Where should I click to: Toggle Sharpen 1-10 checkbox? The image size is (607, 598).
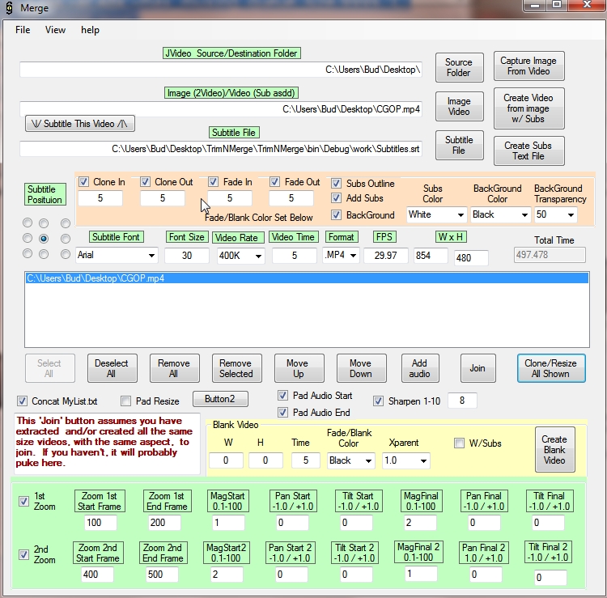click(378, 401)
